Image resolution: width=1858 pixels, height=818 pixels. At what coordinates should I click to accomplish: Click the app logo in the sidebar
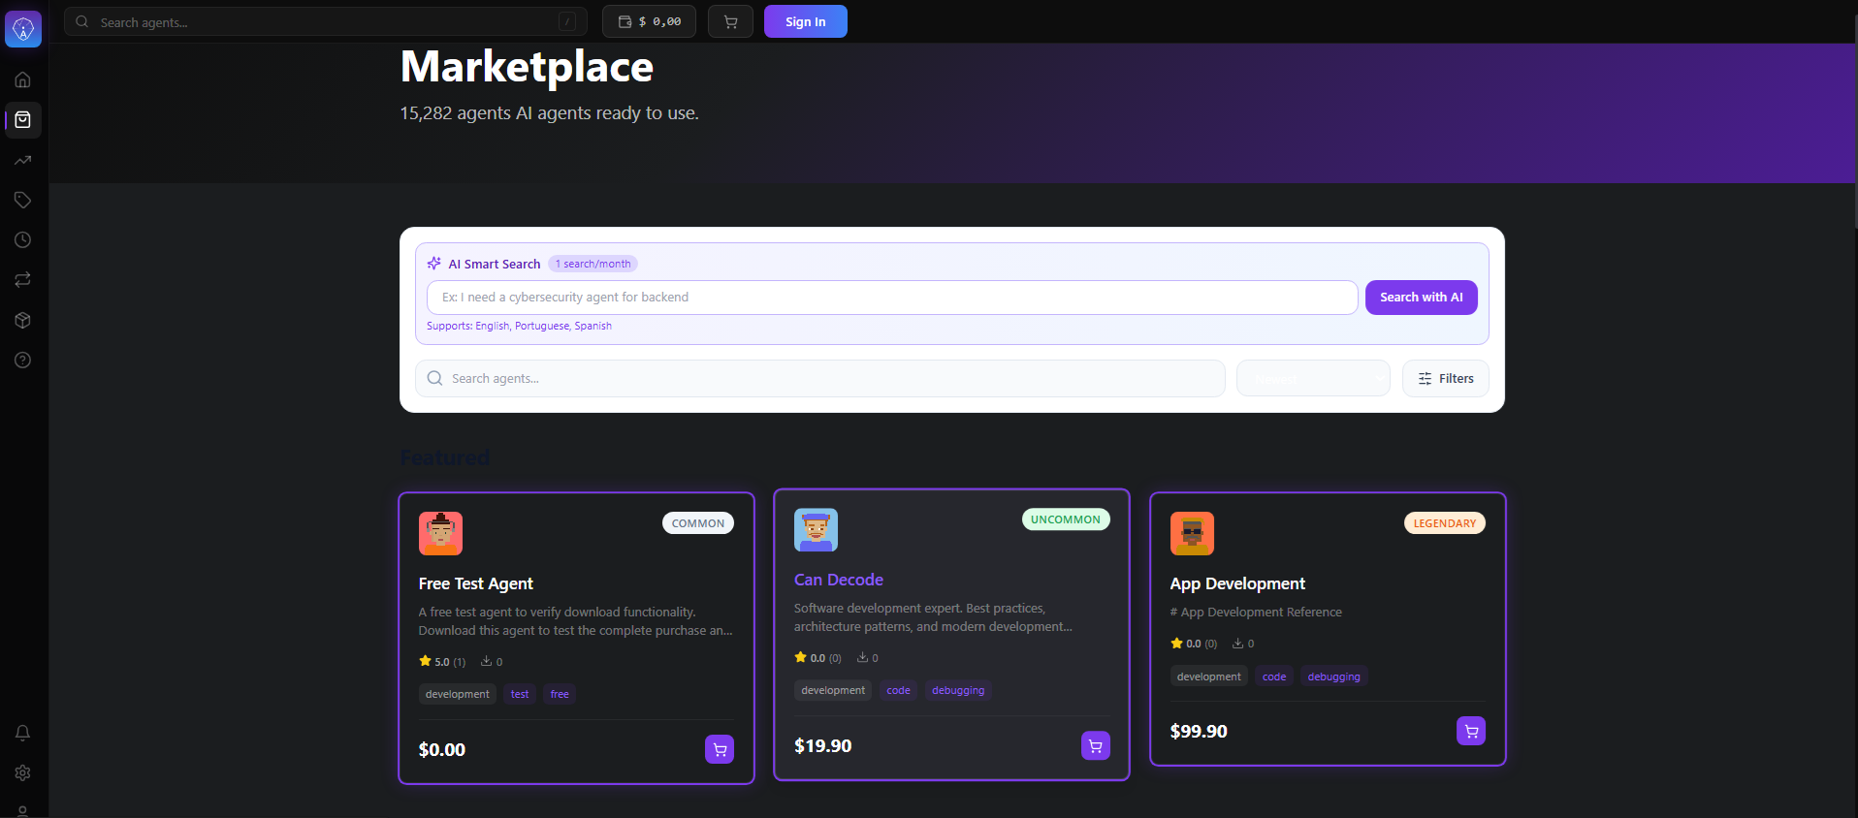23,29
